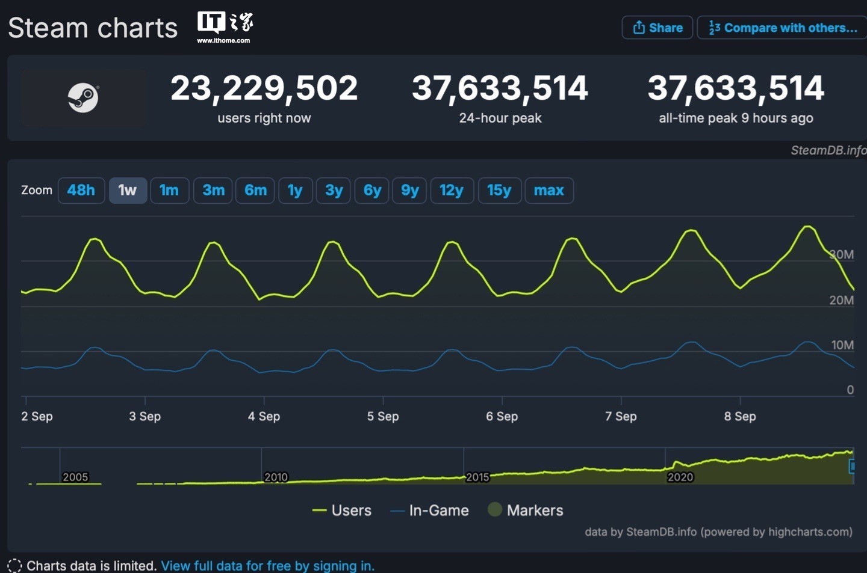The width and height of the screenshot is (867, 573).
Task: Set chart zoom to 3m
Action: click(213, 191)
